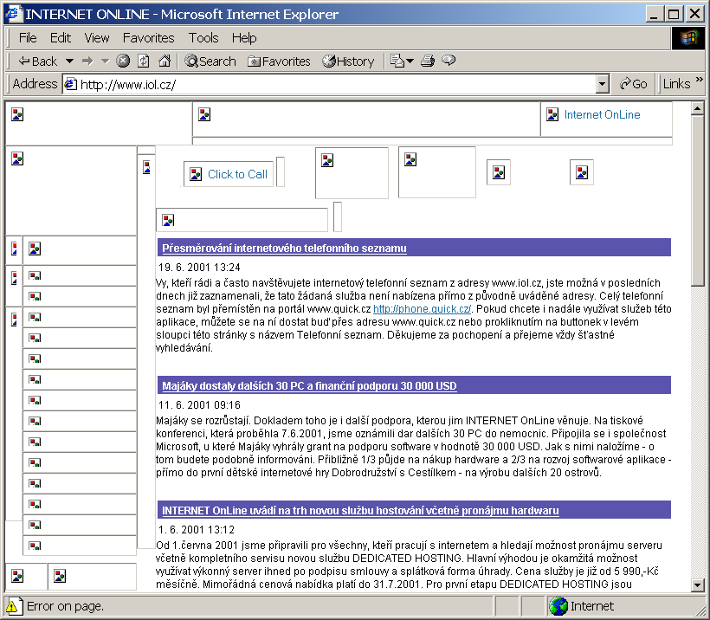Click the vertical scrollbar down arrow
This screenshot has width=710, height=620.
697,585
